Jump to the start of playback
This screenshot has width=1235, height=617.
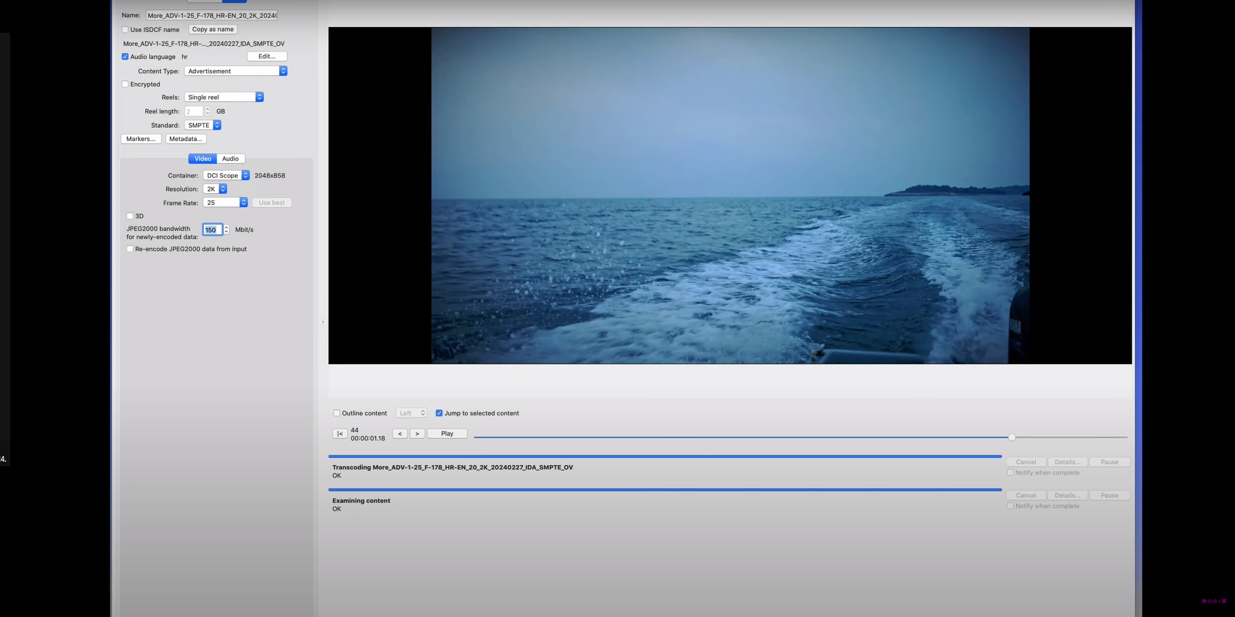tap(339, 434)
